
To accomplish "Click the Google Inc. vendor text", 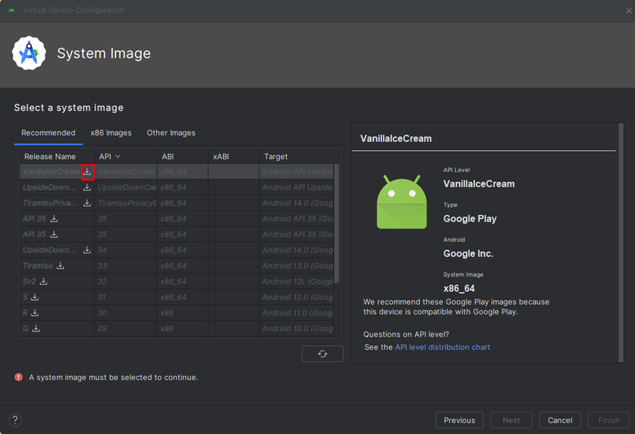I will (x=468, y=254).
